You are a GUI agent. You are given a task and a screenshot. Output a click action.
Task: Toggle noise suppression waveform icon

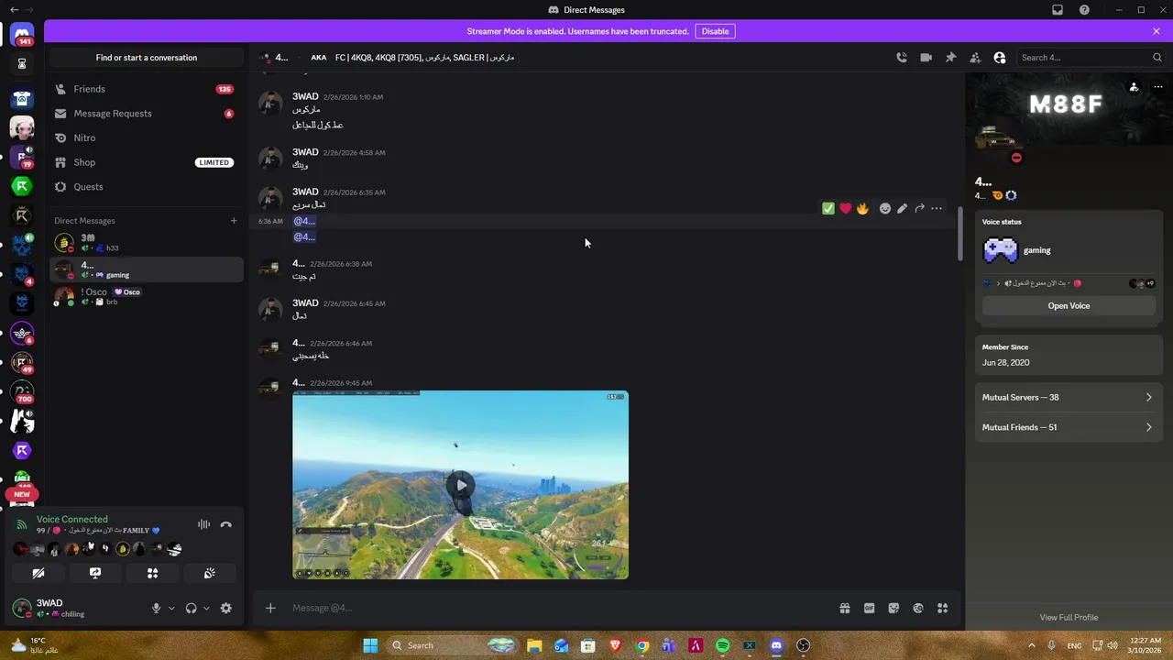coord(203,524)
